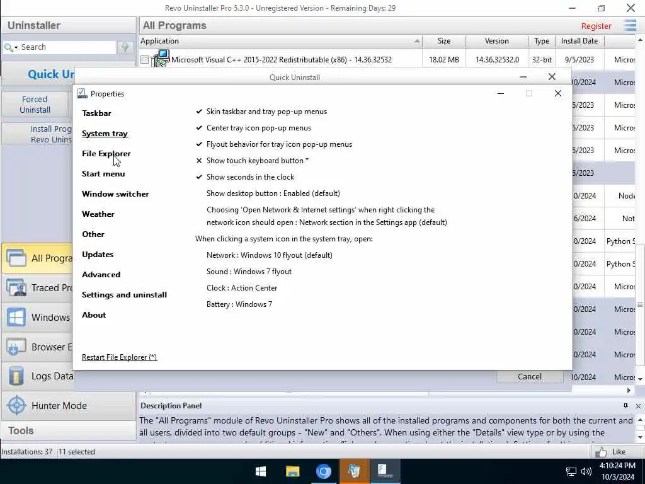Tick the checkbox for Microsoft Visual C++ 2015-2022 row
The image size is (645, 484).
coord(144,60)
